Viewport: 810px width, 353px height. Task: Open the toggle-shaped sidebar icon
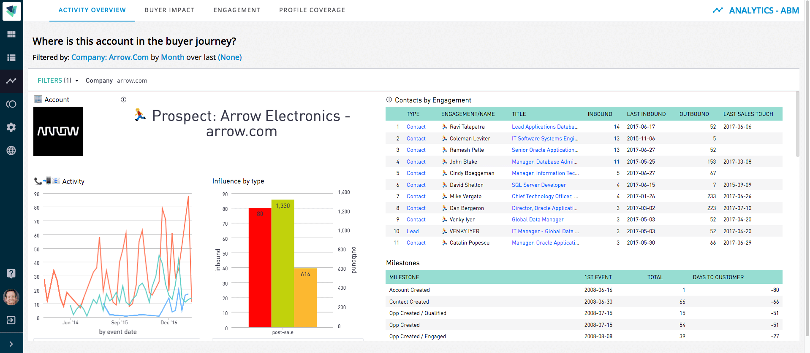click(x=11, y=104)
